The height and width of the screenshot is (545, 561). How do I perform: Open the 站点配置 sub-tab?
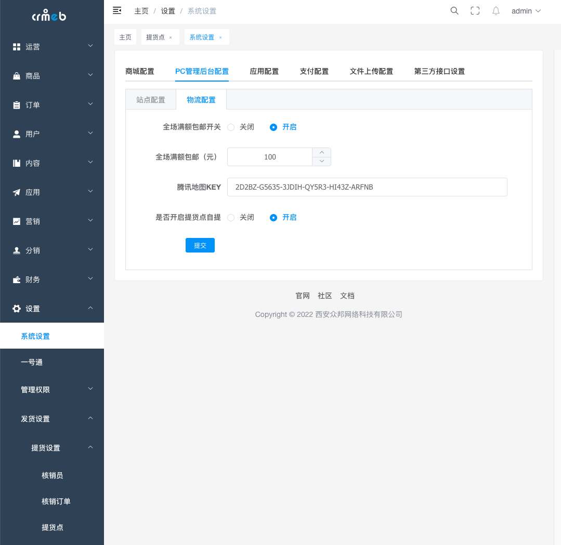click(151, 100)
